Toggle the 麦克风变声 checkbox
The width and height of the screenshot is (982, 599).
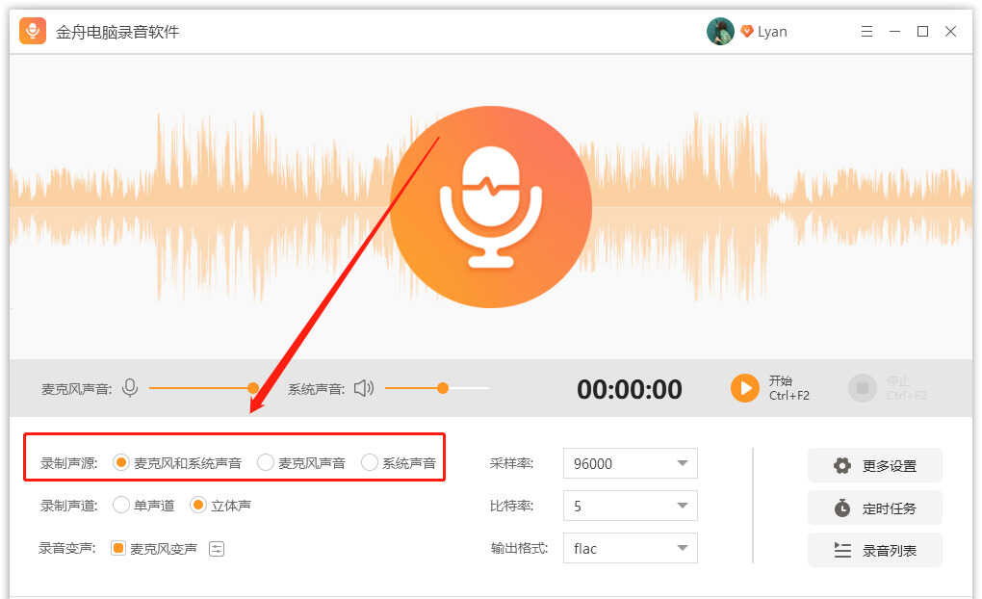[118, 549]
